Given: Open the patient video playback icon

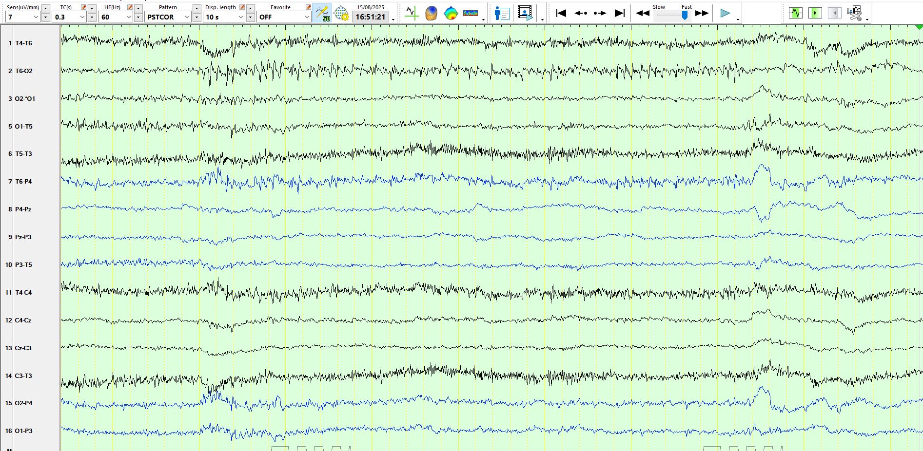Looking at the screenshot, I should coord(525,13).
